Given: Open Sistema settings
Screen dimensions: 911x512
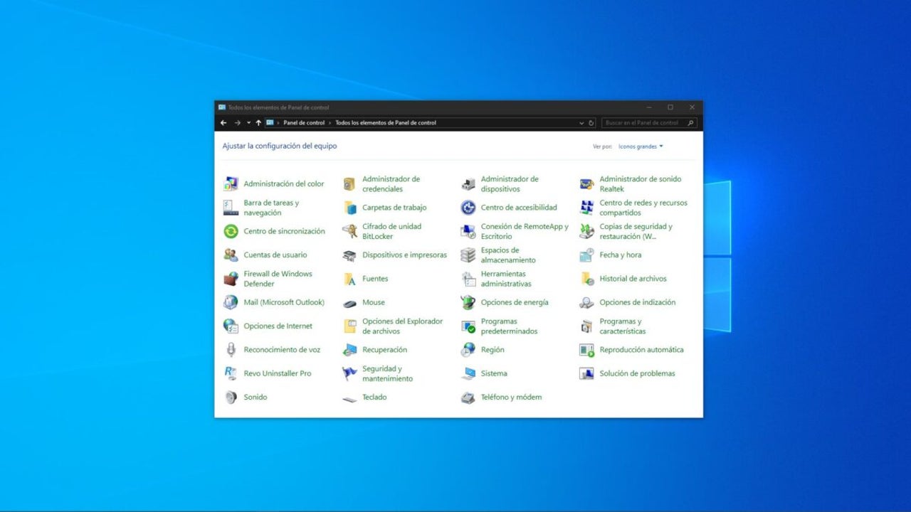Looking at the screenshot, I should tap(495, 373).
